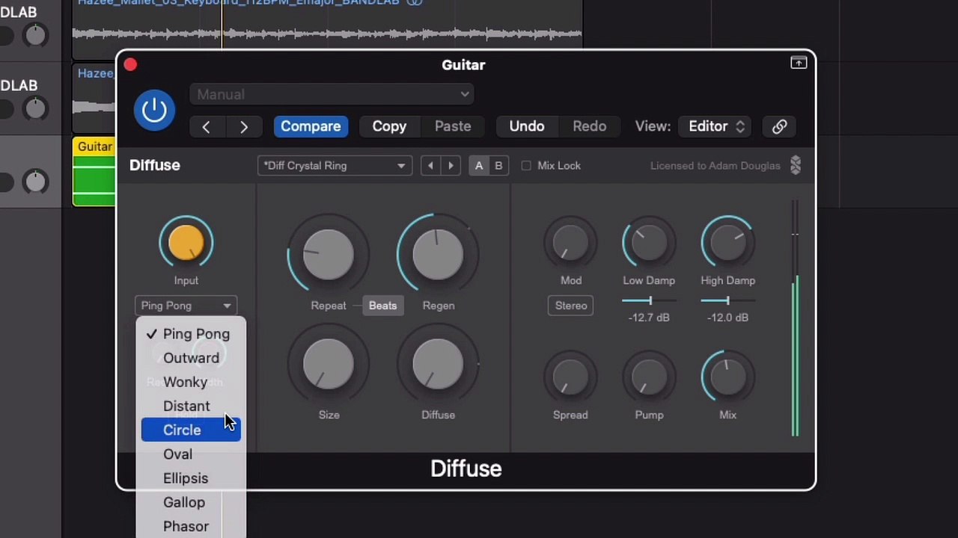Toggle the Compare button
This screenshot has width=958, height=538.
click(x=311, y=126)
